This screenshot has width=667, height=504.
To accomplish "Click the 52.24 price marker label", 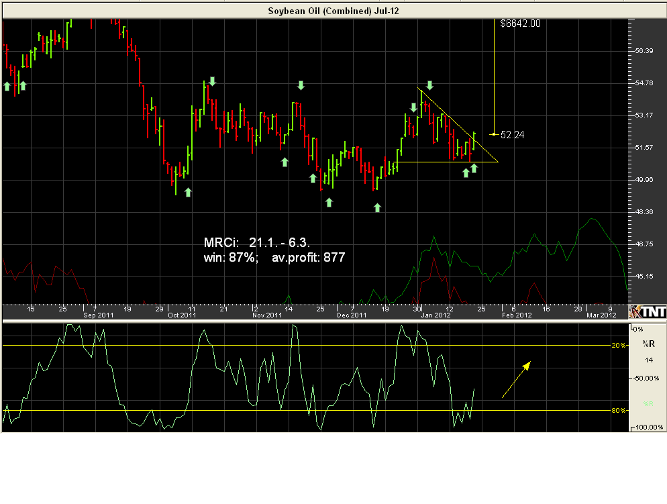I will [512, 135].
